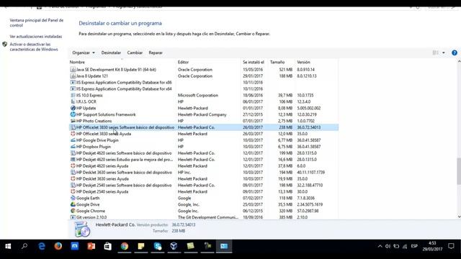Open the Windows Start menu
This screenshot has width=461, height=259.
click(8, 246)
